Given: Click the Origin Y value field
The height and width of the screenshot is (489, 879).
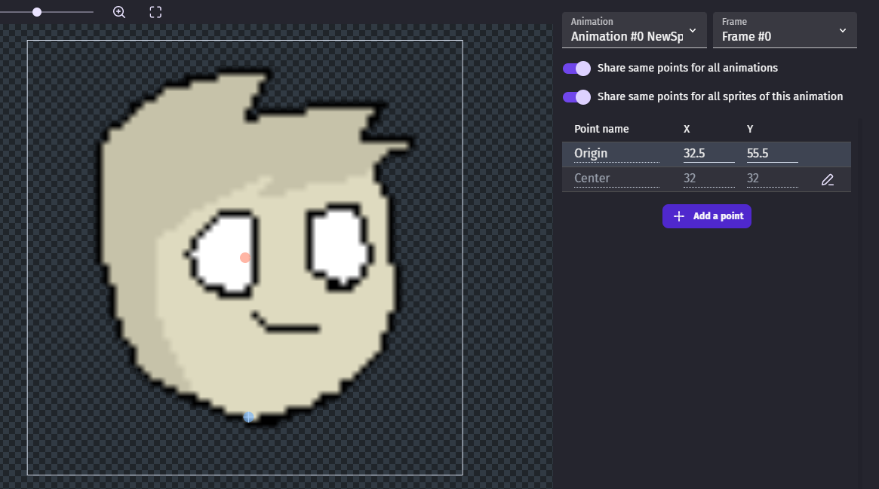Looking at the screenshot, I should click(x=772, y=154).
